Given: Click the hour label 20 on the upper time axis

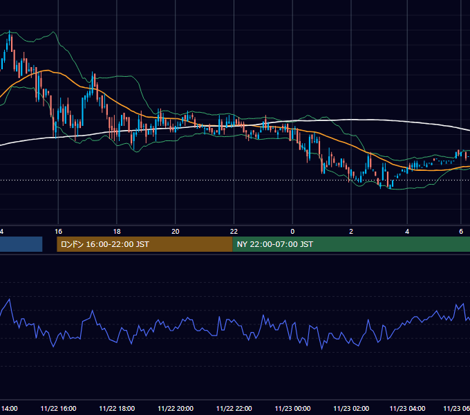Looking at the screenshot, I should pos(176,232).
